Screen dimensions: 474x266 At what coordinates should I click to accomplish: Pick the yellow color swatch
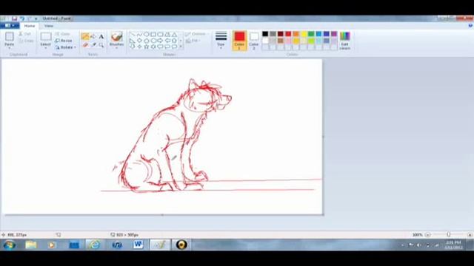click(304, 34)
